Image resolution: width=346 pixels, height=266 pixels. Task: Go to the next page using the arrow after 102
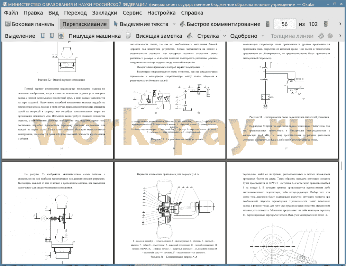point(326,24)
